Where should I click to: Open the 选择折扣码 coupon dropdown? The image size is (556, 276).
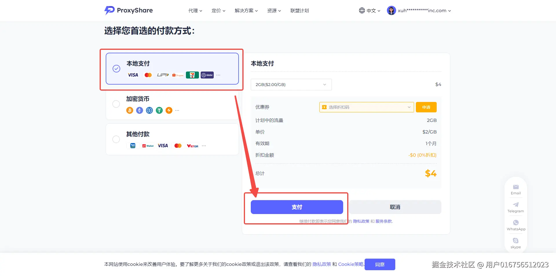click(367, 107)
